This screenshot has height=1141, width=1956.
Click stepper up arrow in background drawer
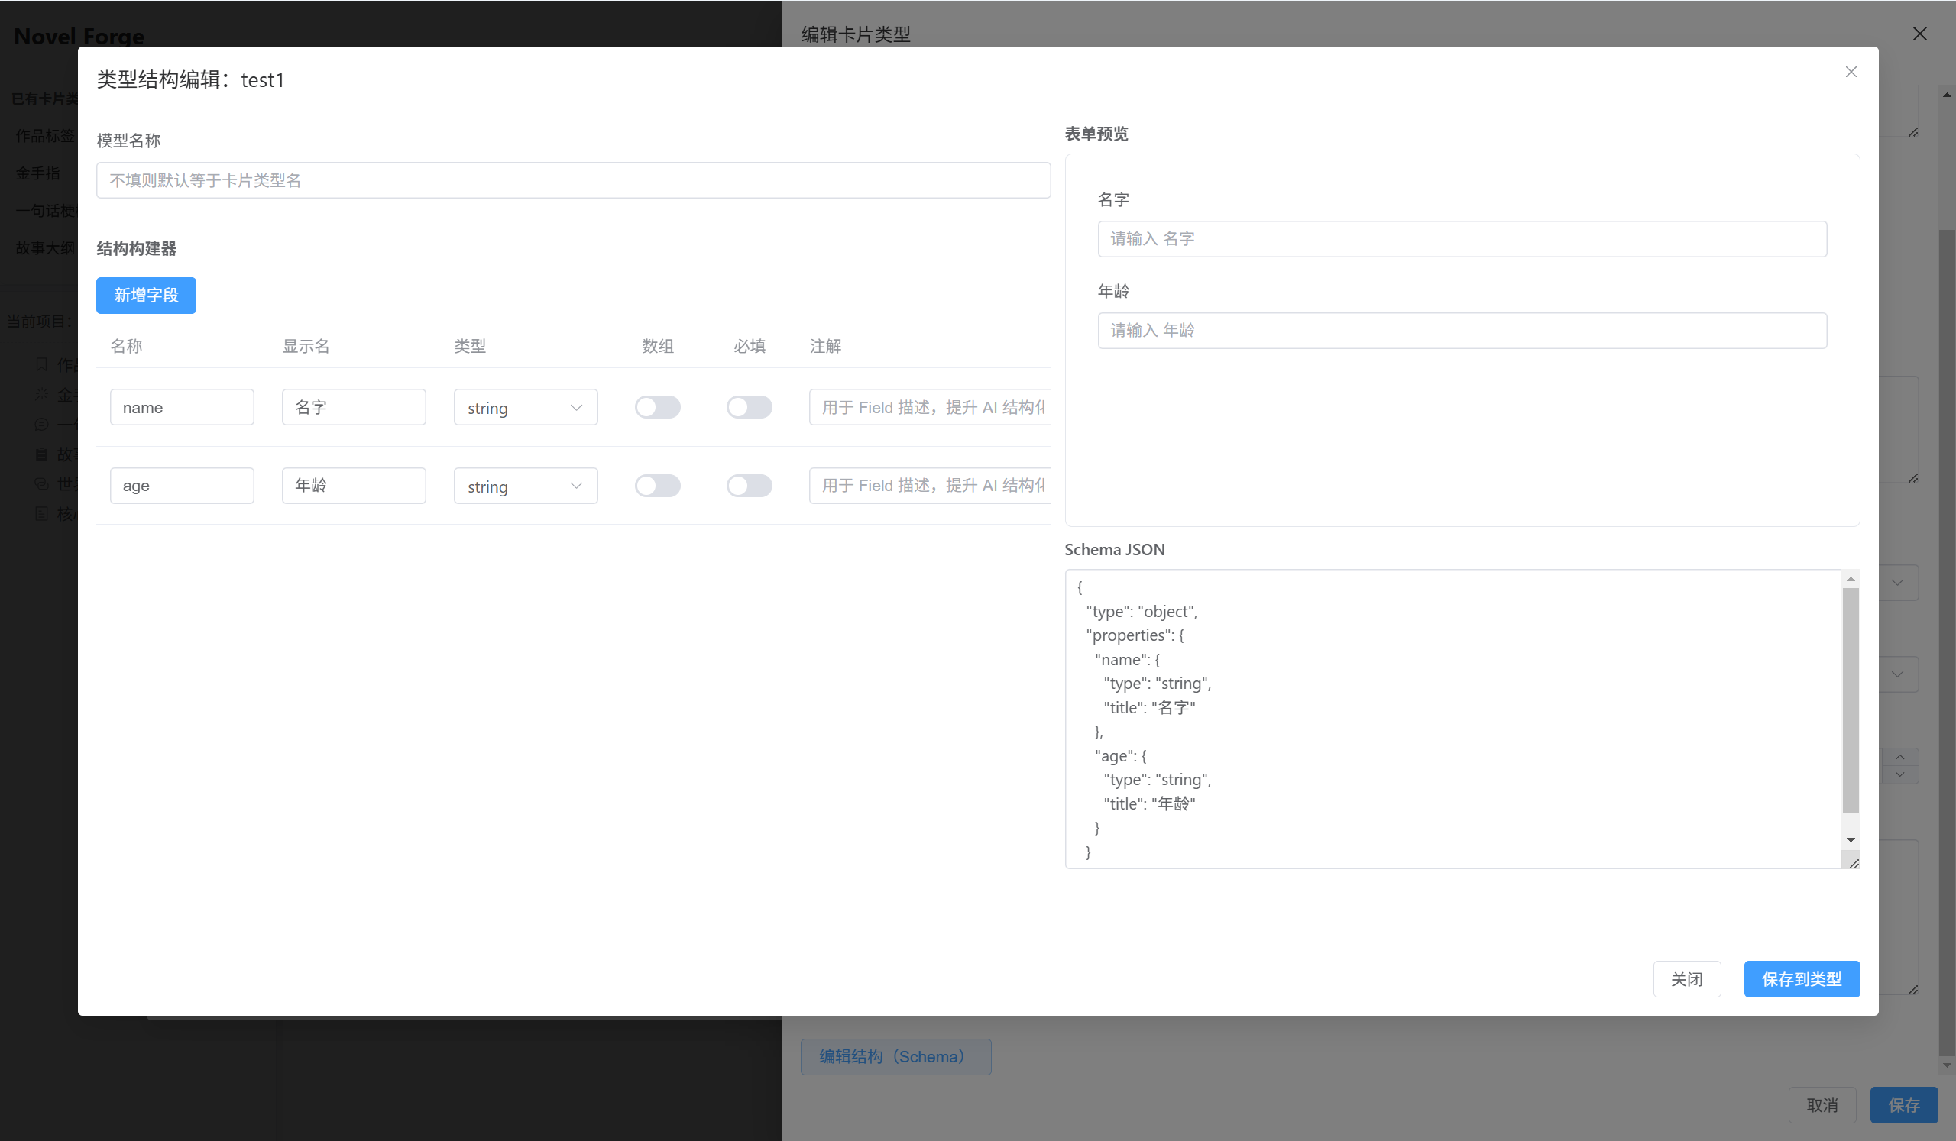[x=1899, y=758]
